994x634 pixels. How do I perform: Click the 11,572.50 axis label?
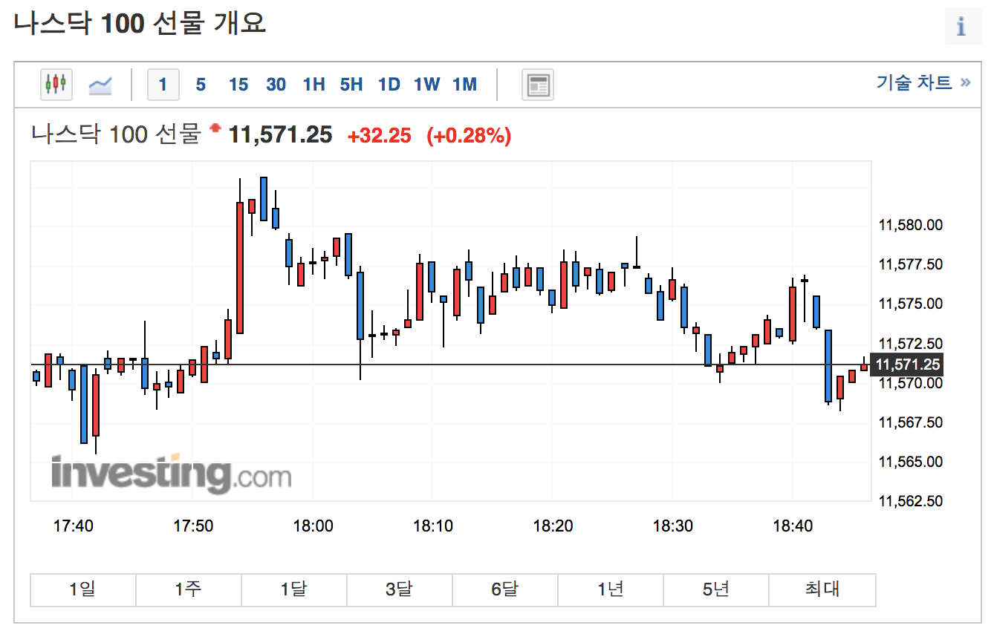point(911,344)
